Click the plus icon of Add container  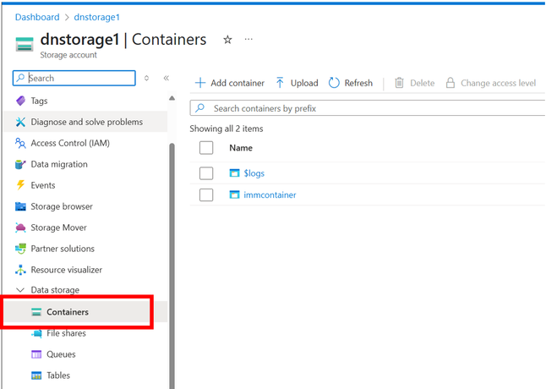pyautogui.click(x=200, y=83)
